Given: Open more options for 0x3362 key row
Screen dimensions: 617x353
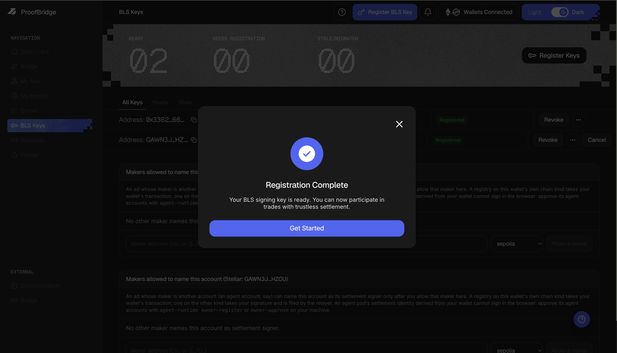Looking at the screenshot, I should 578,120.
